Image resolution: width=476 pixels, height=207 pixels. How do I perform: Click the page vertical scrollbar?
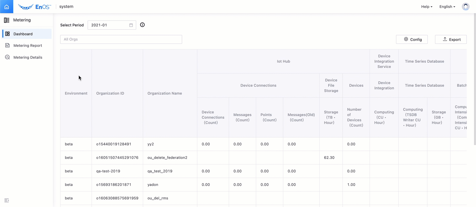[475, 79]
